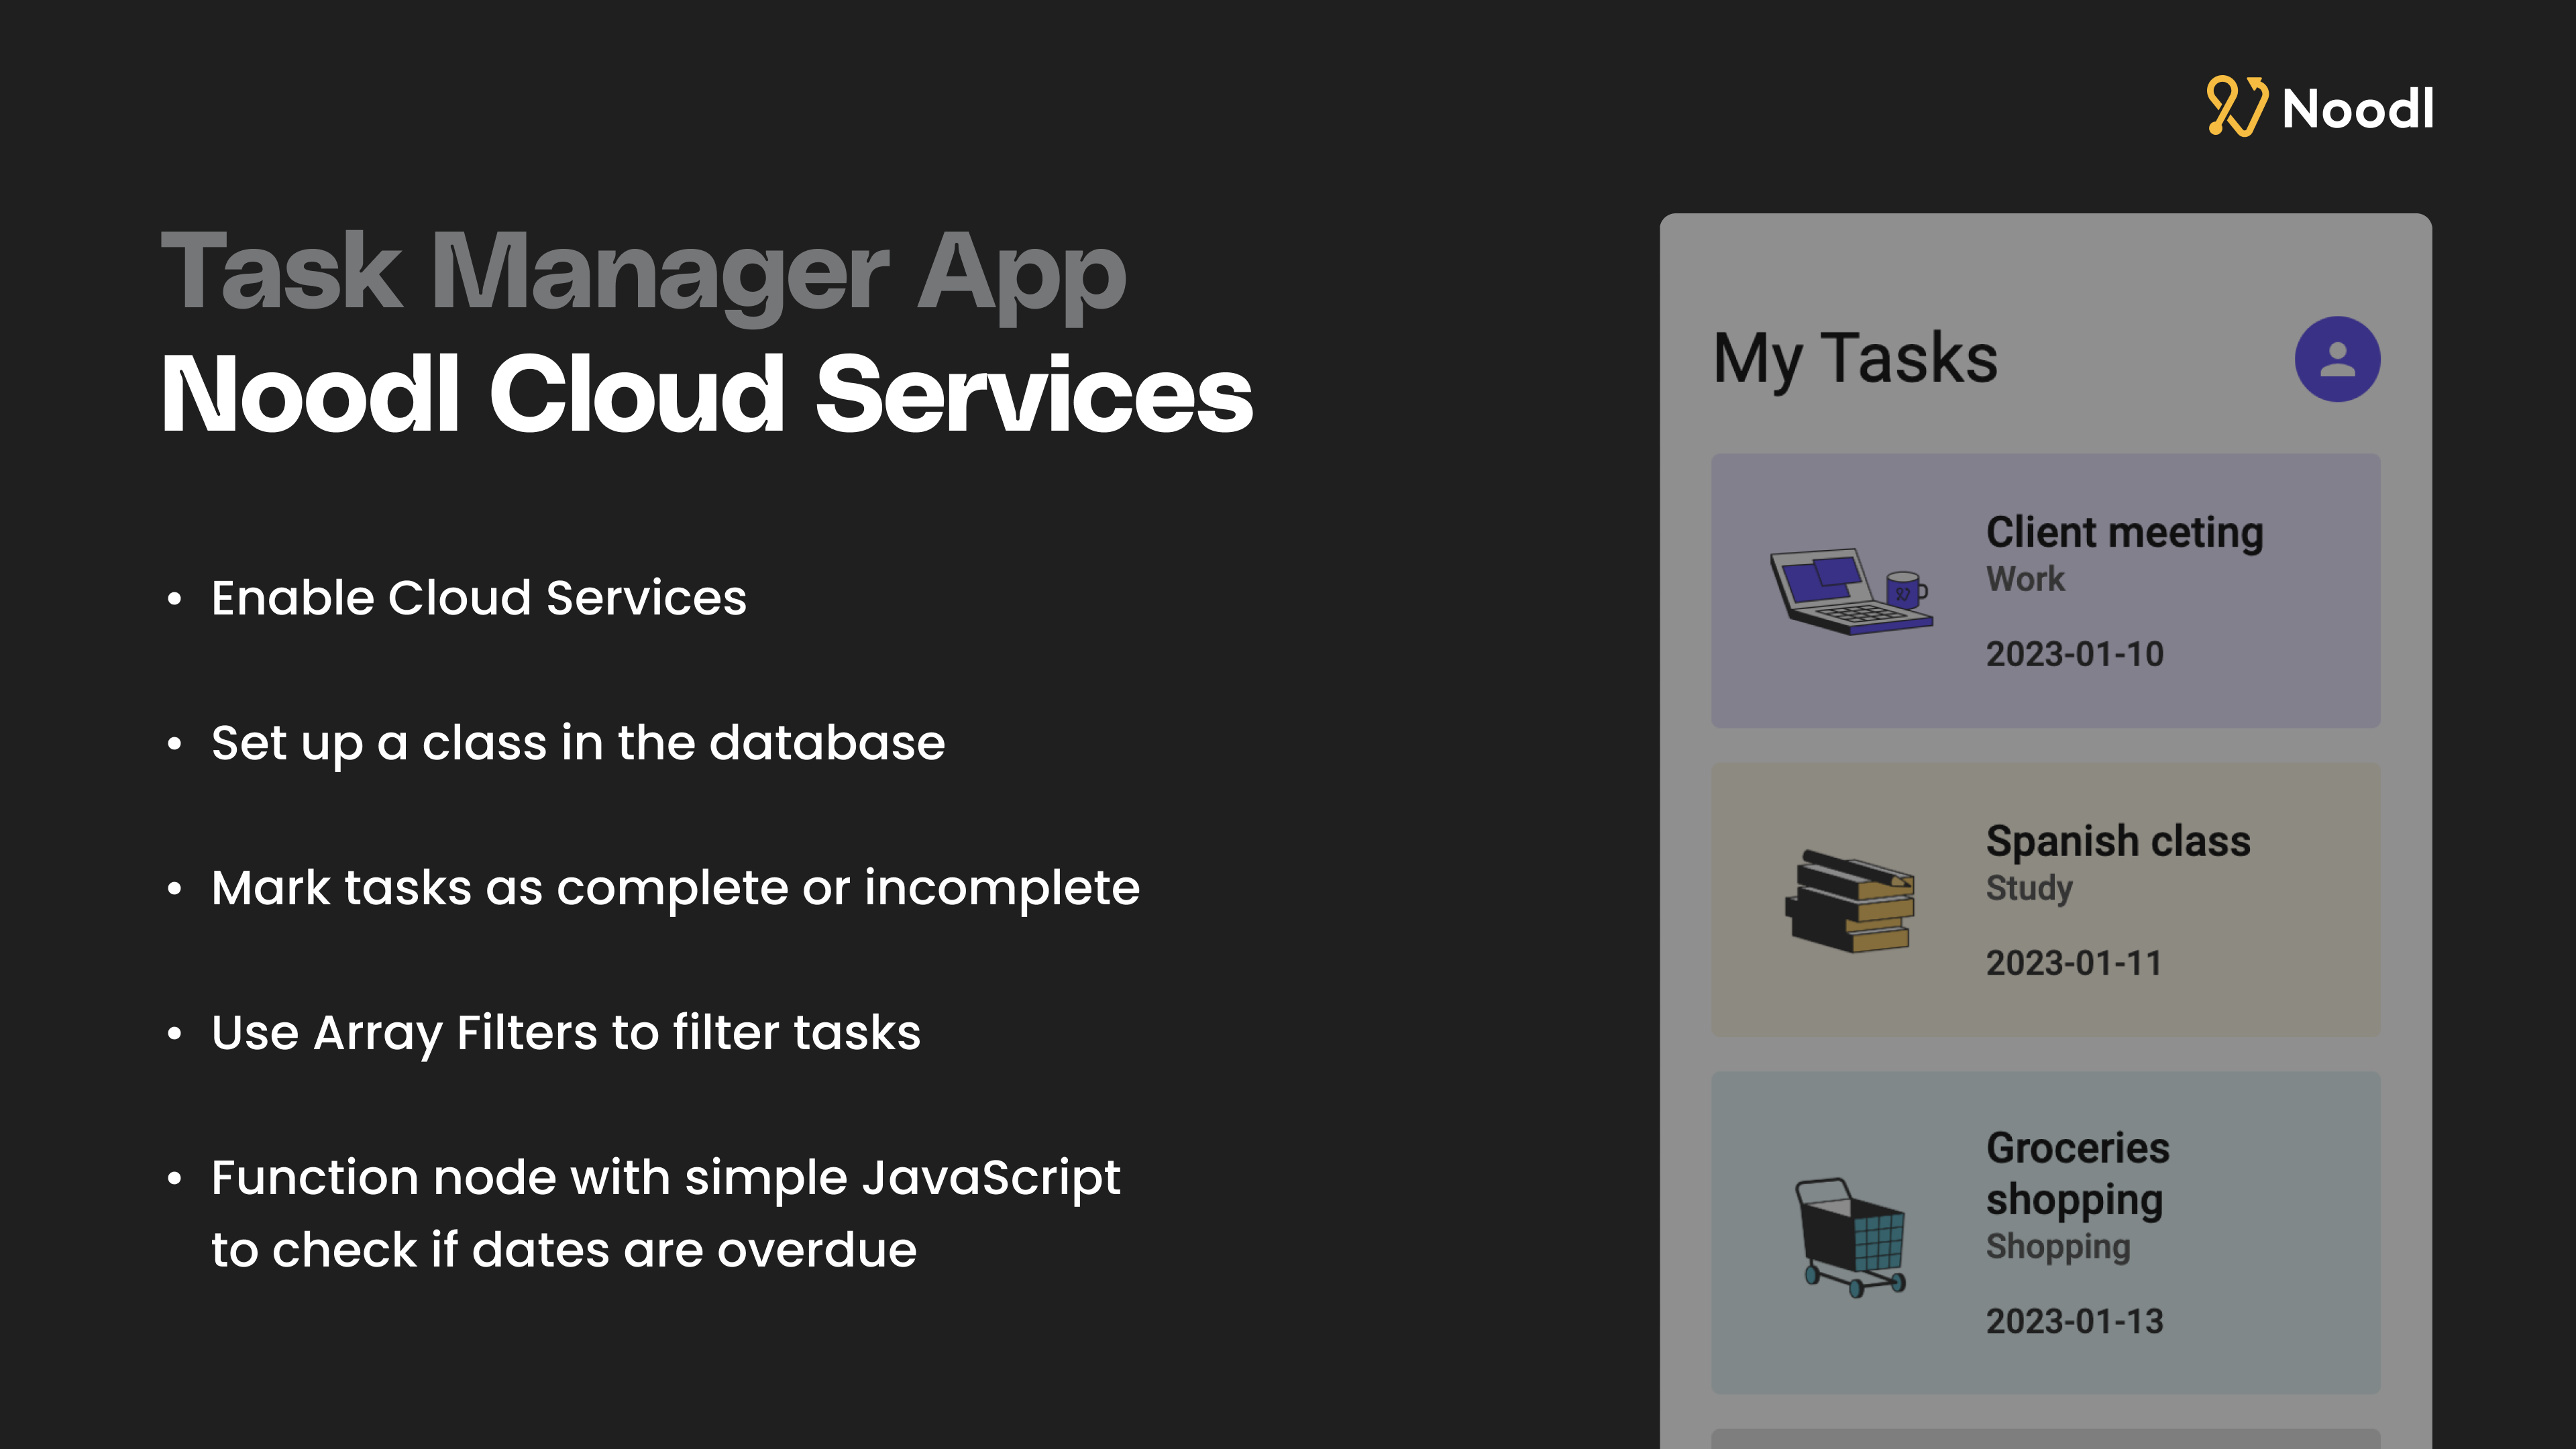Click the 2023-01-10 due date
2576x1449 pixels.
[x=2074, y=654]
